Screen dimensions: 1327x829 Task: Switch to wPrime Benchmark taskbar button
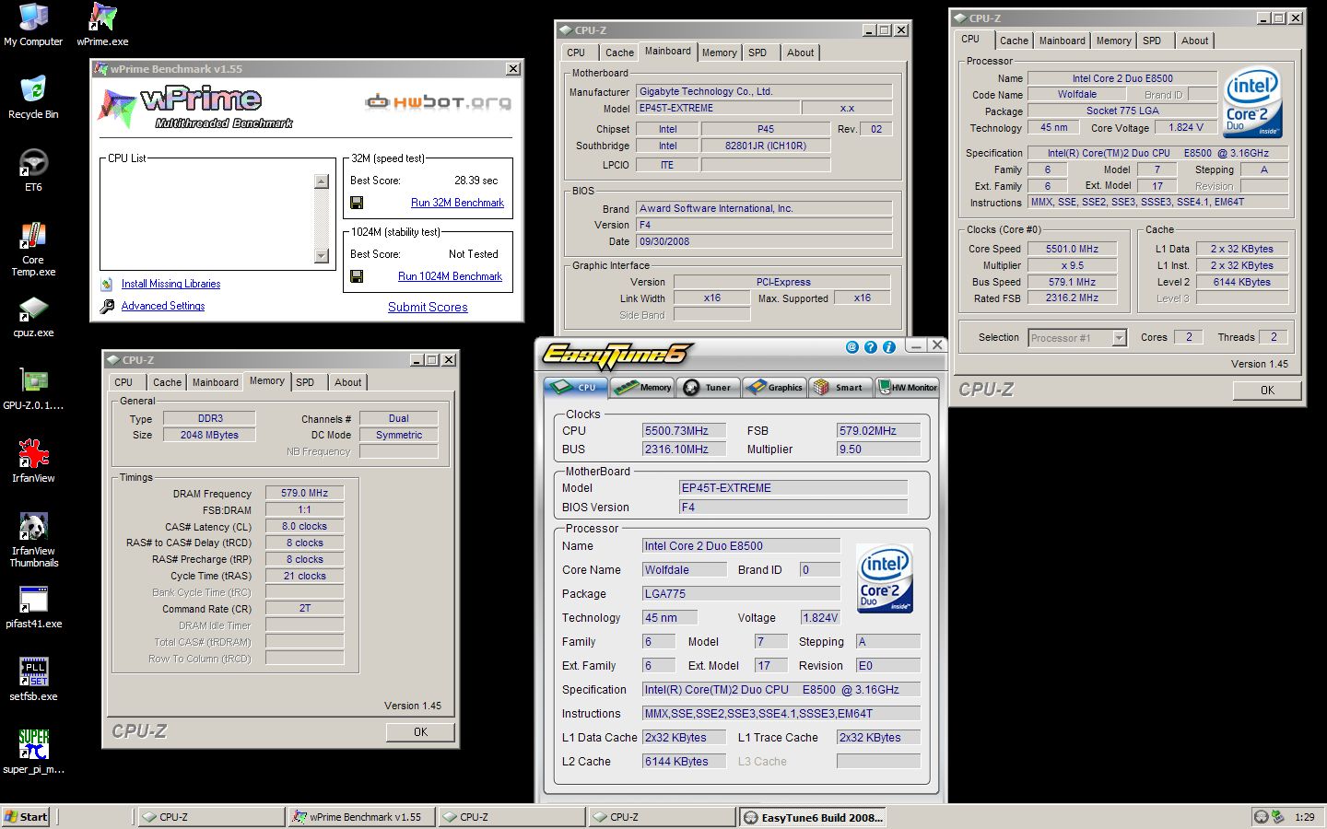coord(359,817)
